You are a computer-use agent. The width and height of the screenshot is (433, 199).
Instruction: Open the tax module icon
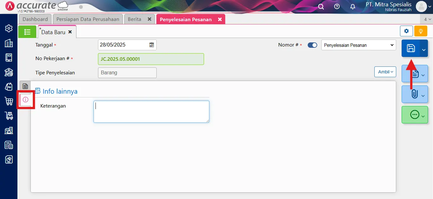point(9,145)
